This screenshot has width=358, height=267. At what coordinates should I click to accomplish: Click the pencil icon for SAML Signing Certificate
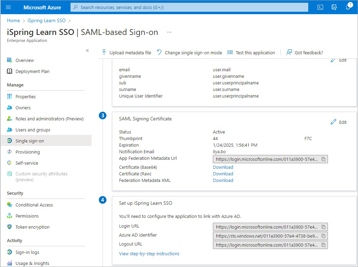tap(333, 122)
